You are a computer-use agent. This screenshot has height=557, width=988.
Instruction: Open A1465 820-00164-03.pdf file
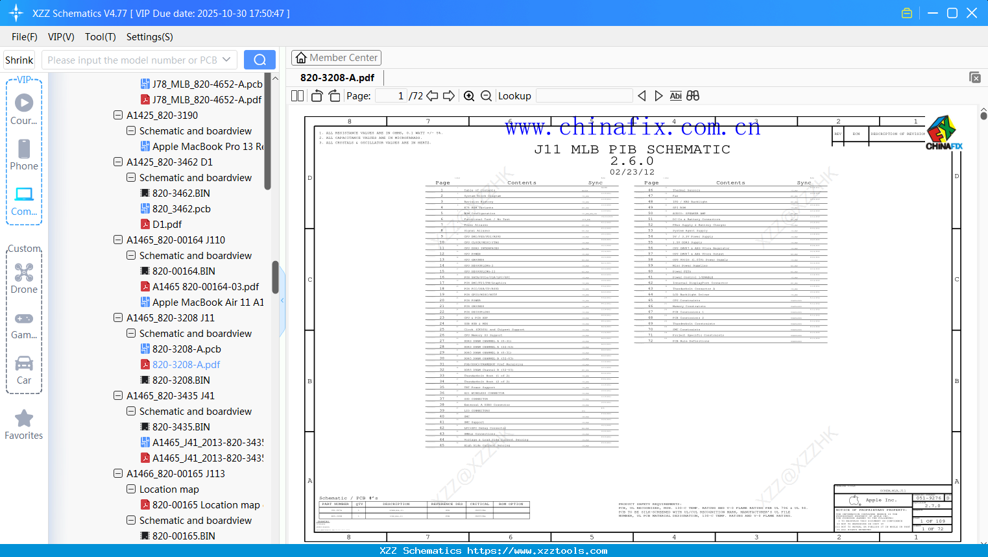coord(200,286)
